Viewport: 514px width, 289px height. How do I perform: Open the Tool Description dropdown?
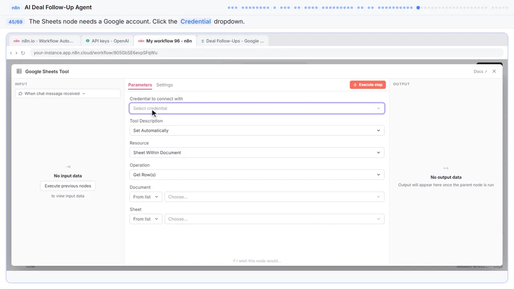pos(257,130)
